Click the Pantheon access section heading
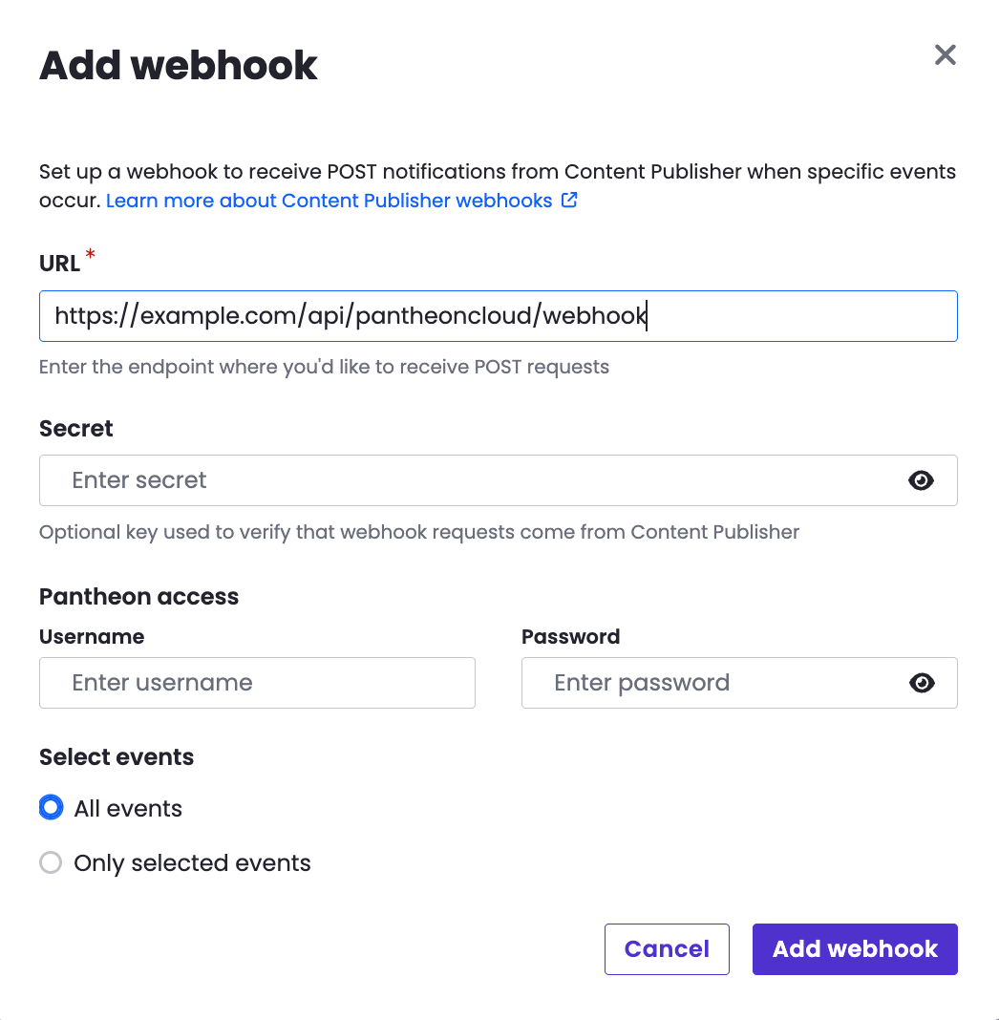Image resolution: width=999 pixels, height=1020 pixels. pos(139,597)
